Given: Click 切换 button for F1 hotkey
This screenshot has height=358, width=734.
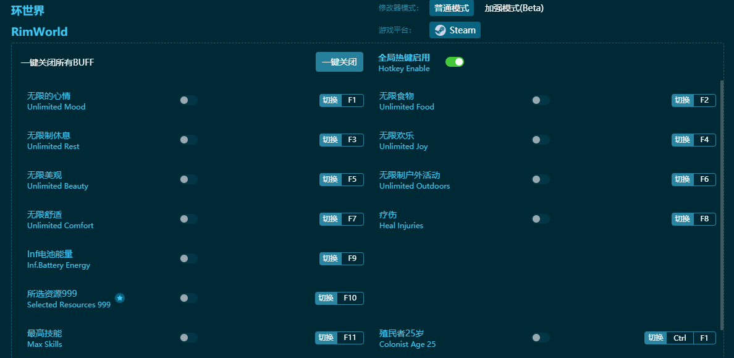Looking at the screenshot, I should [x=331, y=100].
